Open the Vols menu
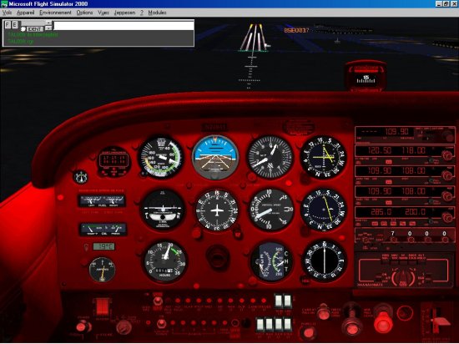 pyautogui.click(x=7, y=13)
